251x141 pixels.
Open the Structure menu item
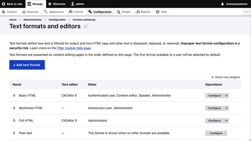pyautogui.click(x=30, y=12)
